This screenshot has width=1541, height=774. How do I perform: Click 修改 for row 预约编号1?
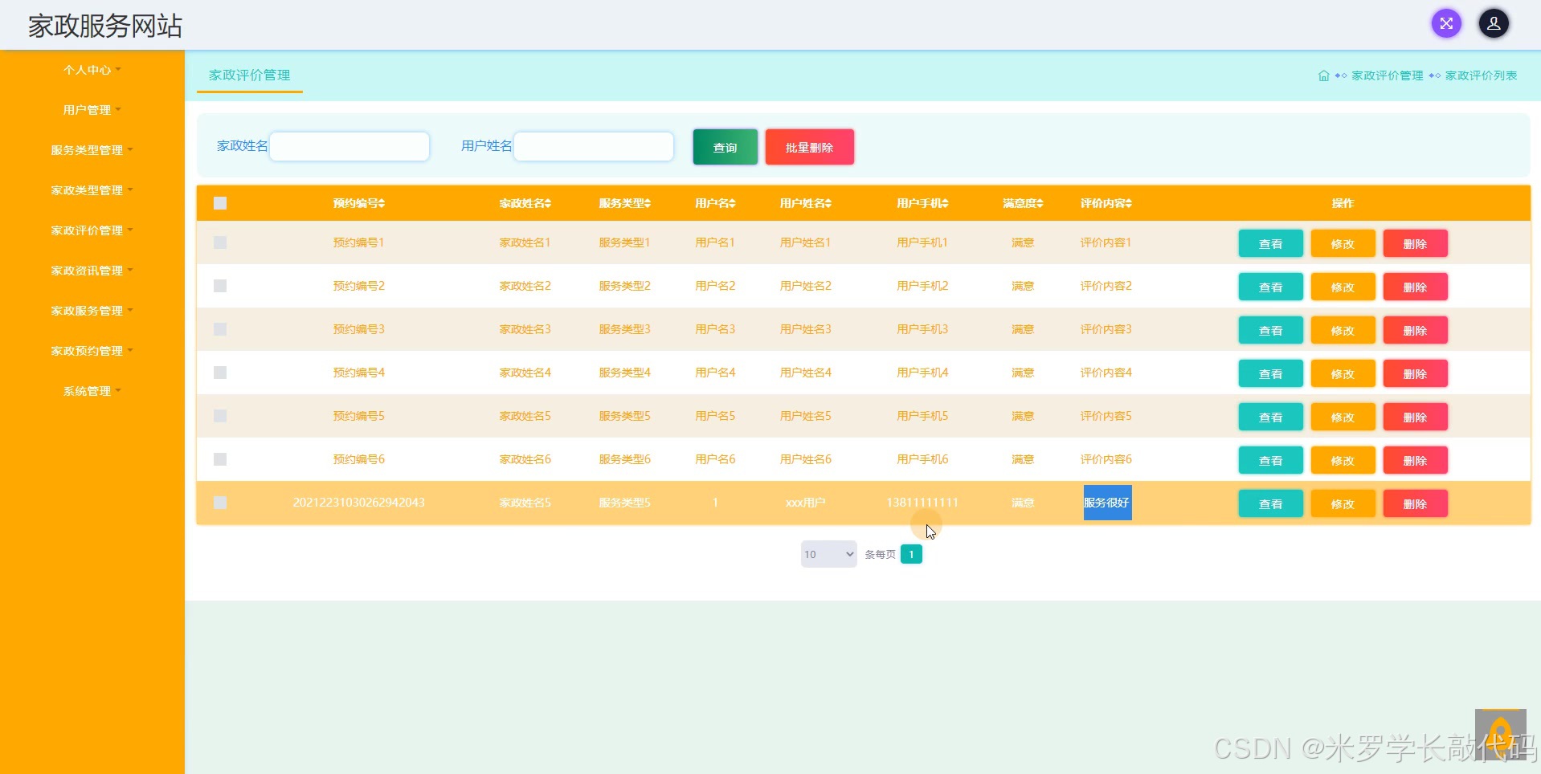1343,243
